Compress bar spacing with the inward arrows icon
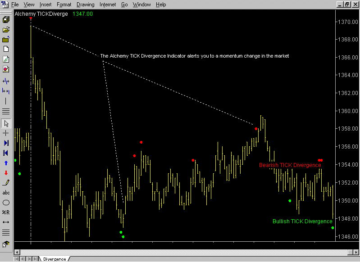The height and width of the screenshot is (262, 360). 6,81
